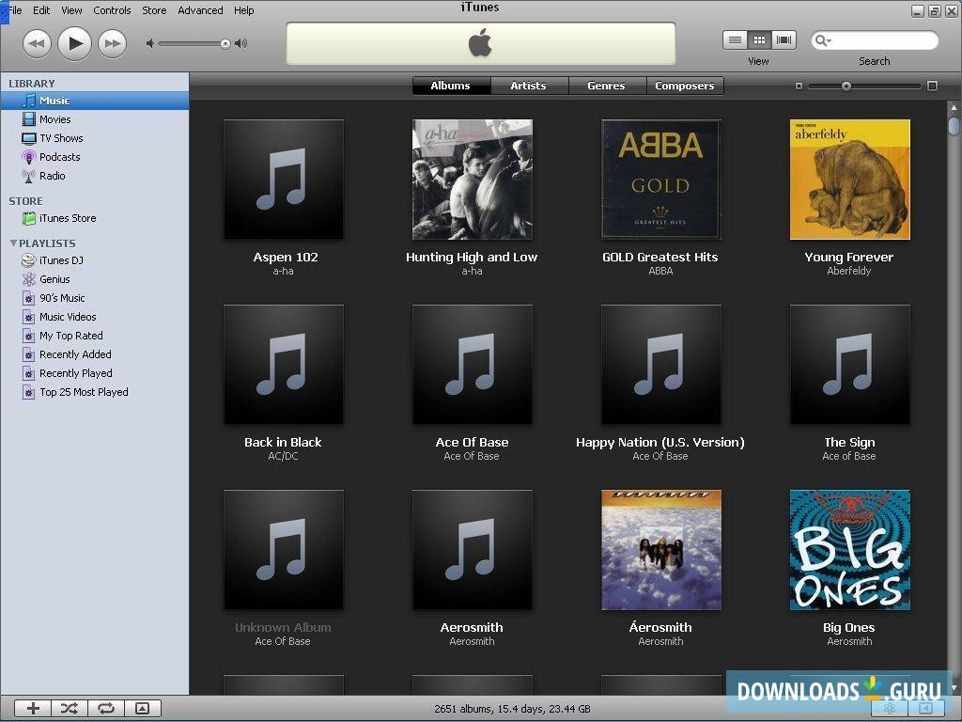Switch to List view button
Image resolution: width=962 pixels, height=722 pixels.
(x=735, y=40)
